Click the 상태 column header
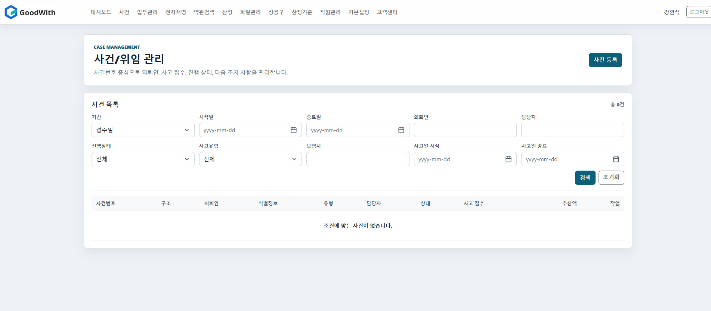Viewport: 711px width, 311px height. tap(425, 203)
